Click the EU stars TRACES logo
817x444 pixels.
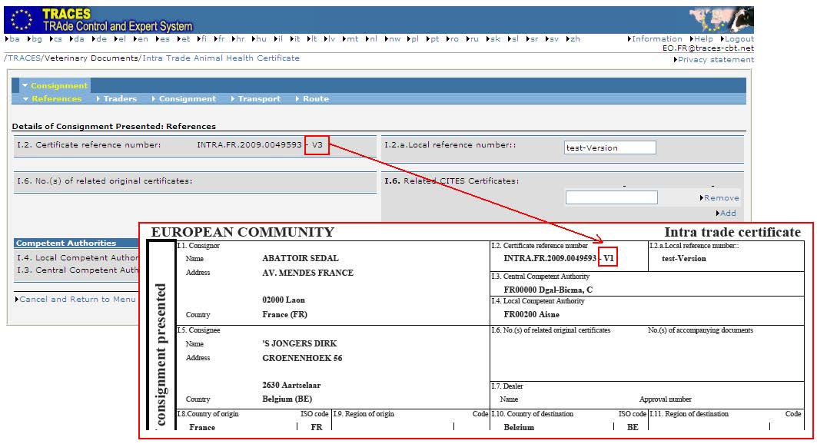tap(22, 20)
